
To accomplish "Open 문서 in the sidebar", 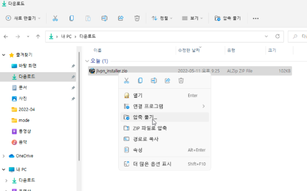I will (x=23, y=88).
